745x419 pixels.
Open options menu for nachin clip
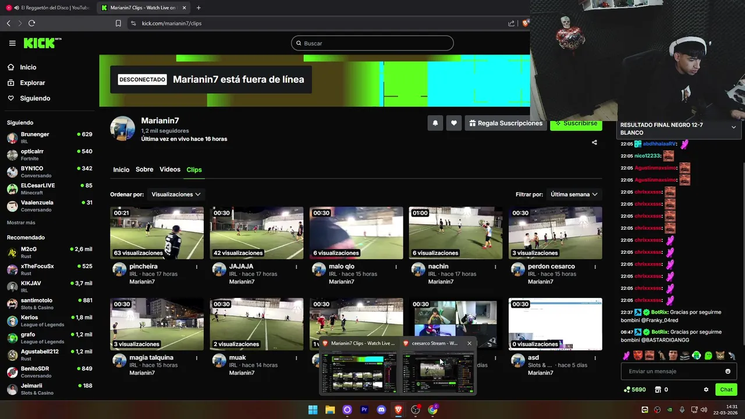[495, 267]
